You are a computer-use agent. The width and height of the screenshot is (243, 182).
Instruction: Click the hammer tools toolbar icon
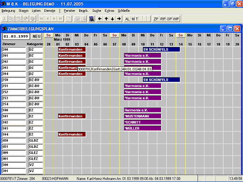tap(26, 19)
